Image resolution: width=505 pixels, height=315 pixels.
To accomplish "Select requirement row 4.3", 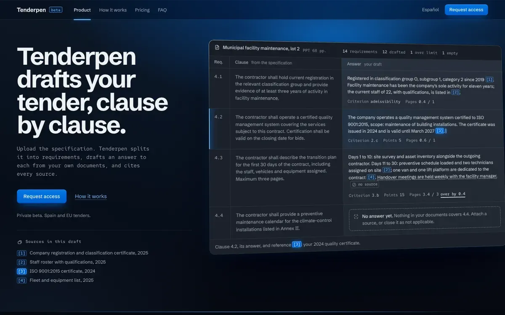I will 357,178.
